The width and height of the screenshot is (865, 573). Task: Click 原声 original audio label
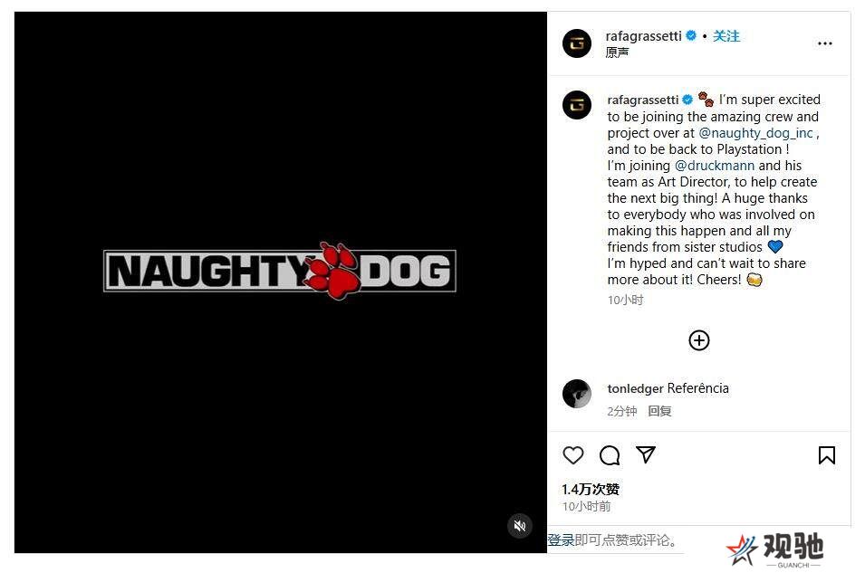click(x=617, y=53)
